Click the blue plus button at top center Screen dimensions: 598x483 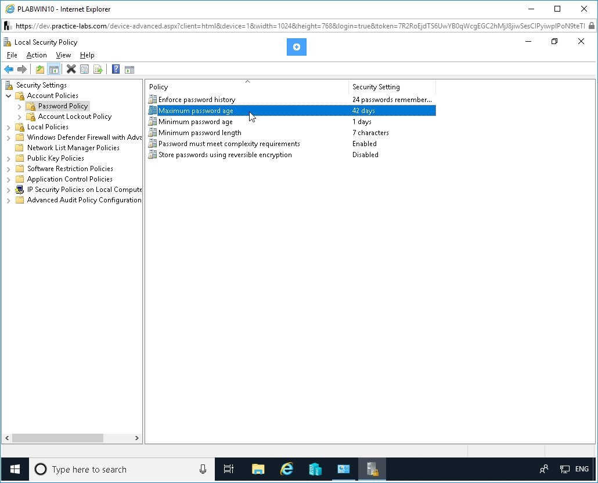(x=296, y=47)
